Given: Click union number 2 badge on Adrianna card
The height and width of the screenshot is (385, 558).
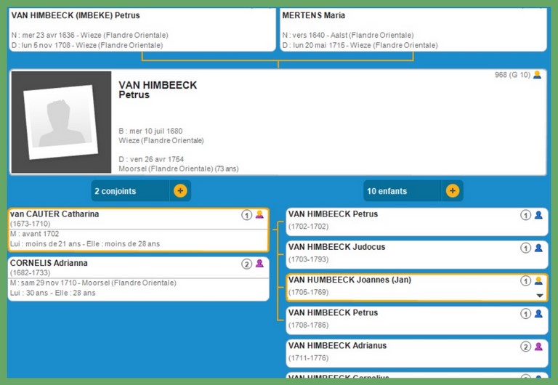Looking at the screenshot, I should click(246, 264).
